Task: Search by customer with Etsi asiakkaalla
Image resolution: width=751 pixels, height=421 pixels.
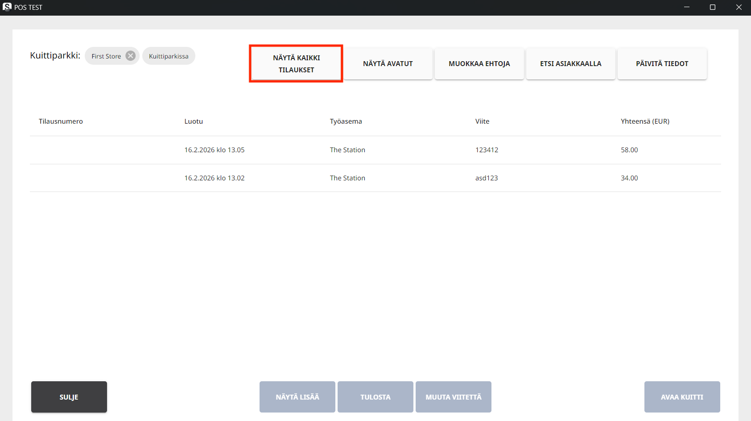Action: click(x=570, y=64)
